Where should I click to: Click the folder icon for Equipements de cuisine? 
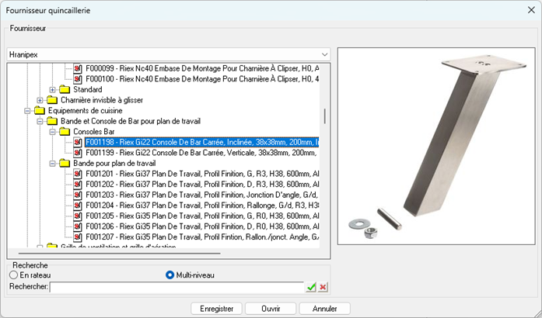click(x=40, y=111)
